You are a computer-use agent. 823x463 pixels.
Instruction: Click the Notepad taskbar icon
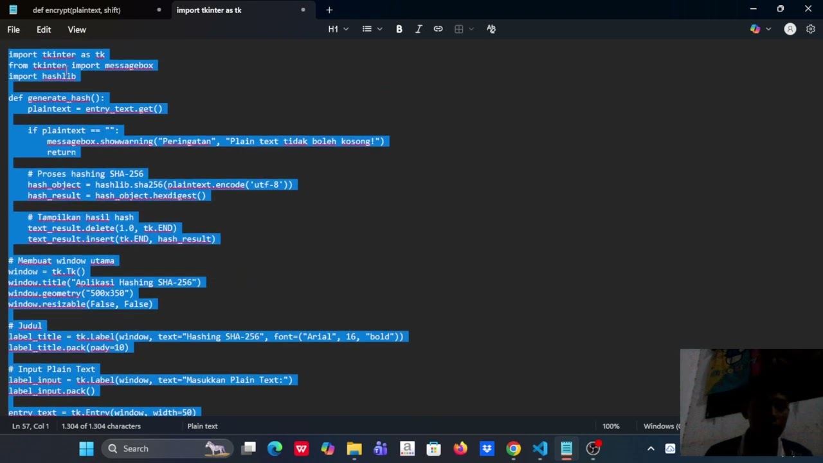[x=566, y=448]
